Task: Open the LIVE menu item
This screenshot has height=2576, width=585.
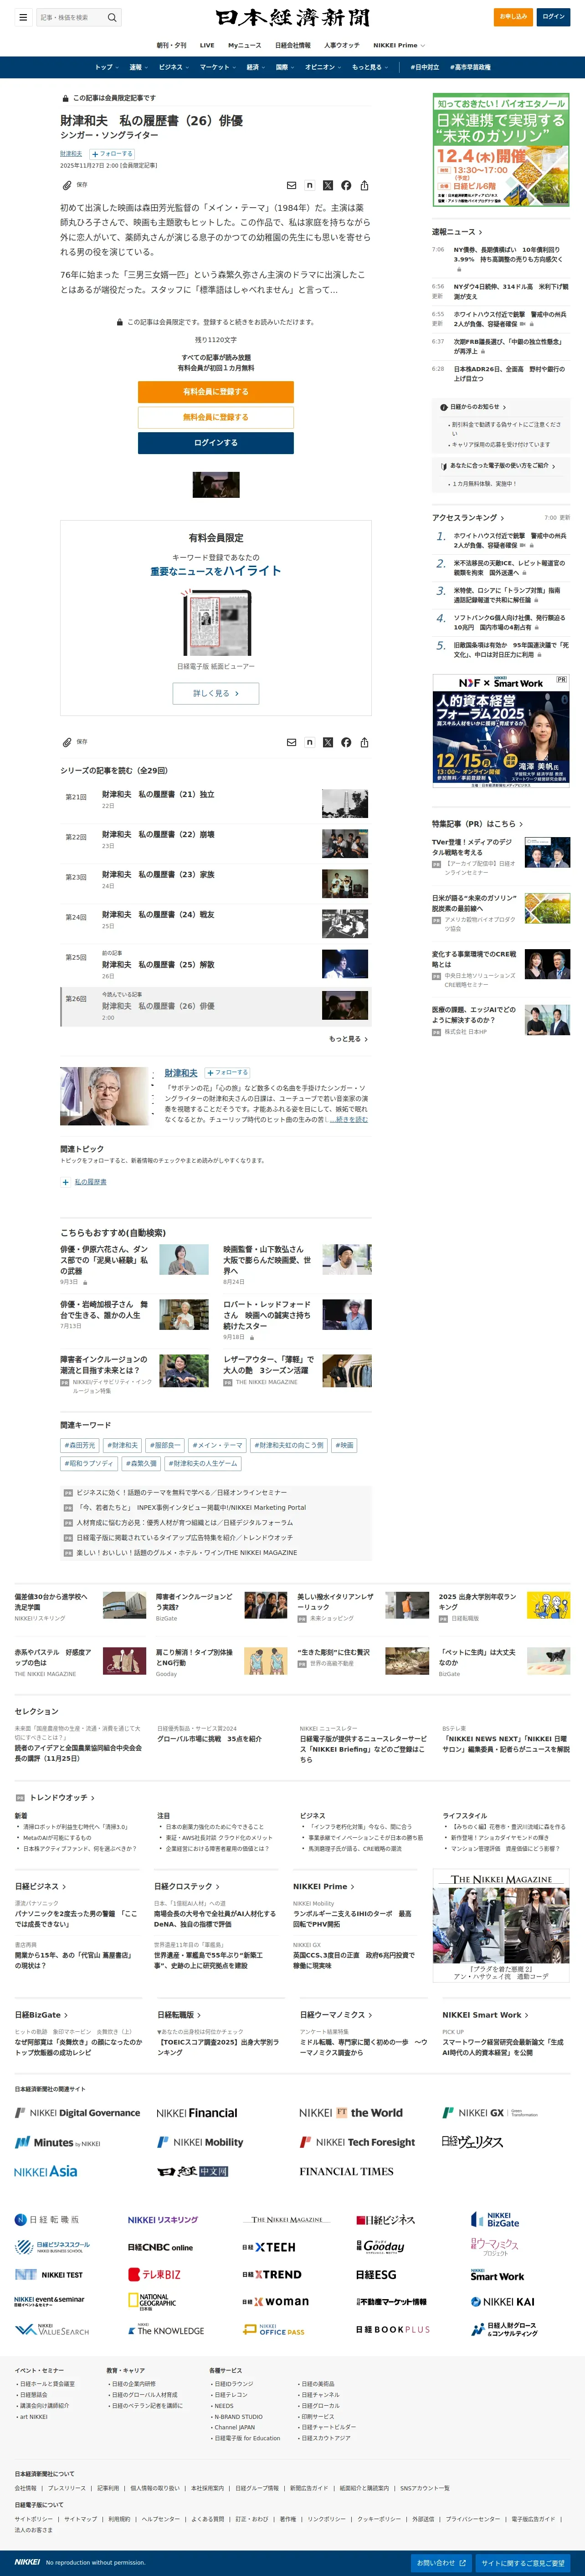Action: coord(207,45)
